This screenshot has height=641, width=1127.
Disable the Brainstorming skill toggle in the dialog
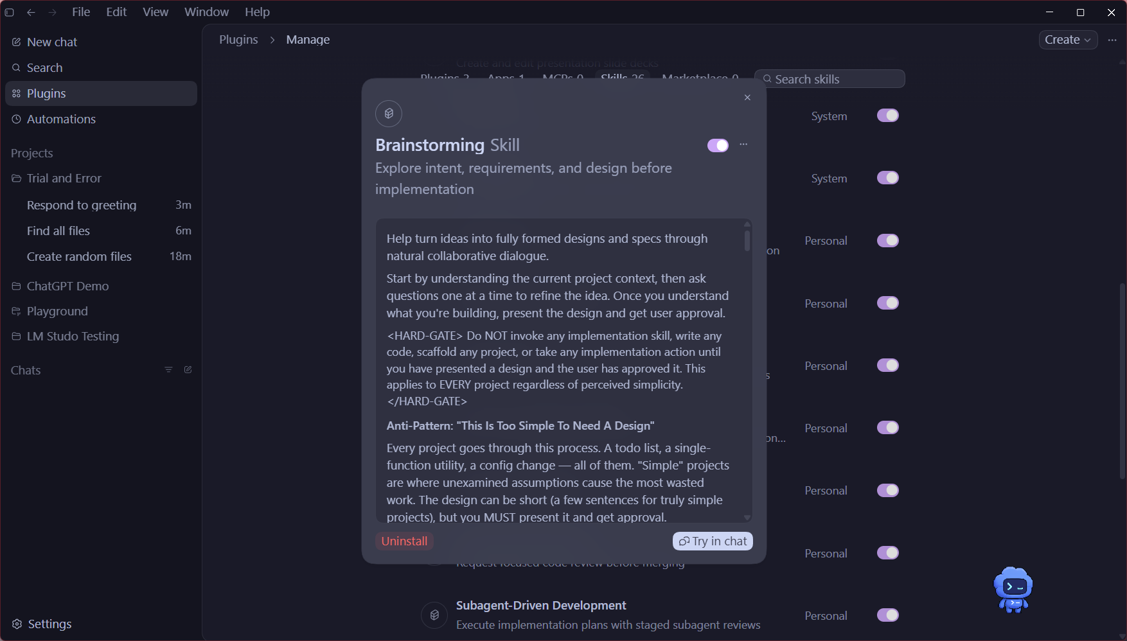coord(718,145)
